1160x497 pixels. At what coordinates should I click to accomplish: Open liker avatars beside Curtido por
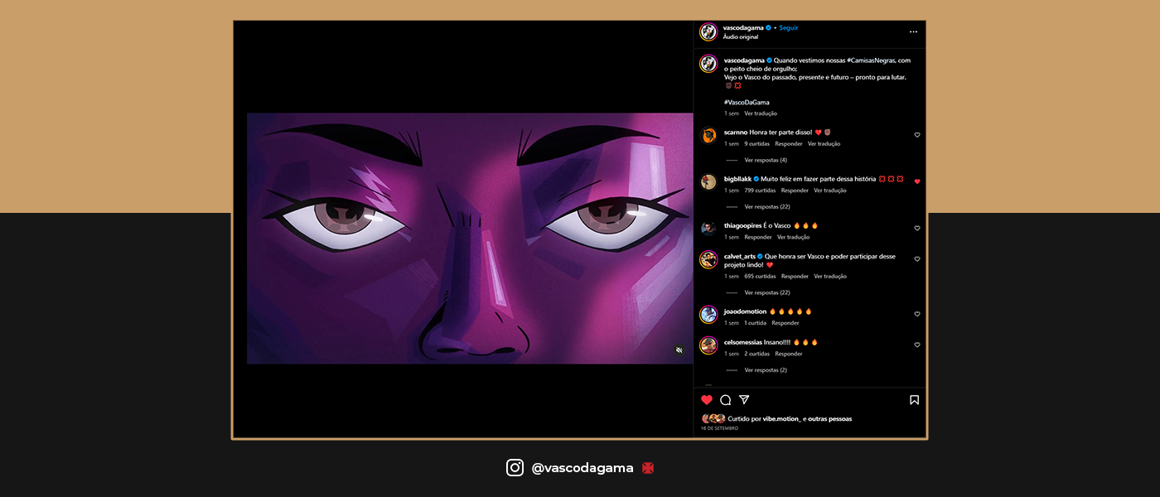(713, 419)
